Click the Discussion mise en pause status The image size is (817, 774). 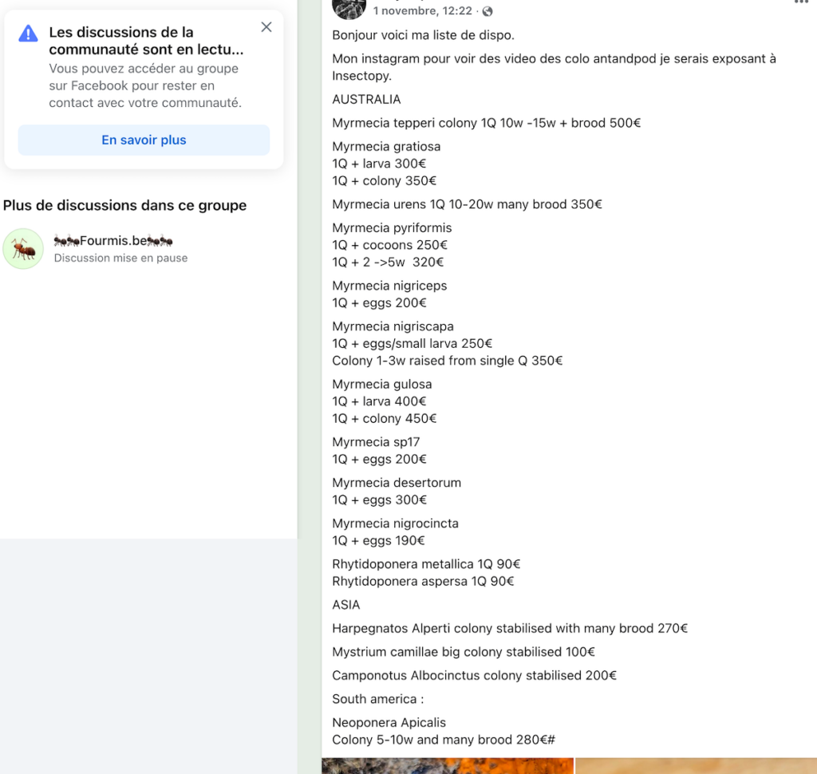click(x=120, y=259)
